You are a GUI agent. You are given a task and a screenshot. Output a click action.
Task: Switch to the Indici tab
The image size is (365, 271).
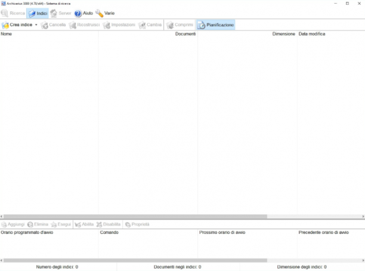point(38,13)
